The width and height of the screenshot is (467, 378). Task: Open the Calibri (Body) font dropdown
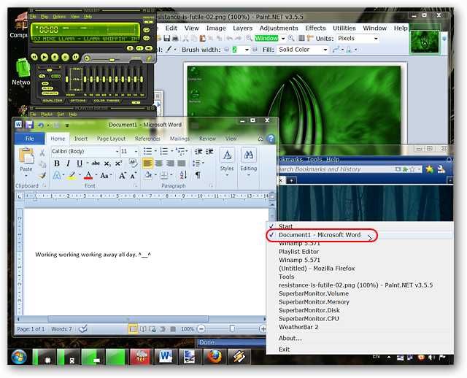[x=117, y=151]
